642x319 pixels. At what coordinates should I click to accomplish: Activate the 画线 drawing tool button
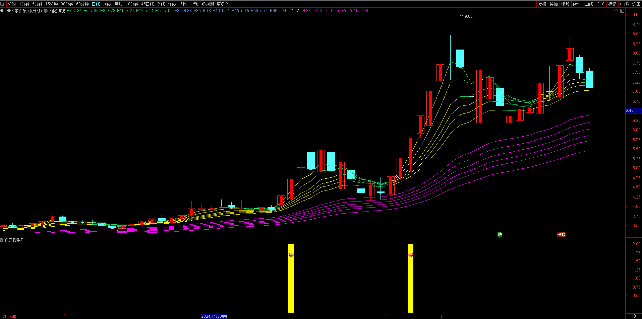click(589, 4)
